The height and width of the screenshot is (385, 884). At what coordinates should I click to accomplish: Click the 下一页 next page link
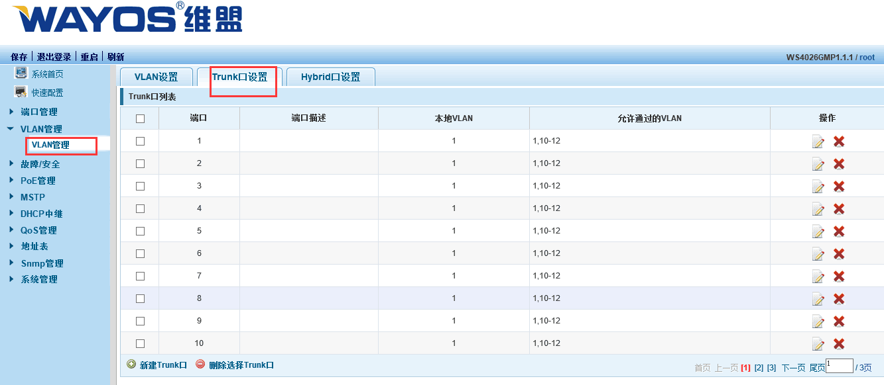click(x=793, y=368)
